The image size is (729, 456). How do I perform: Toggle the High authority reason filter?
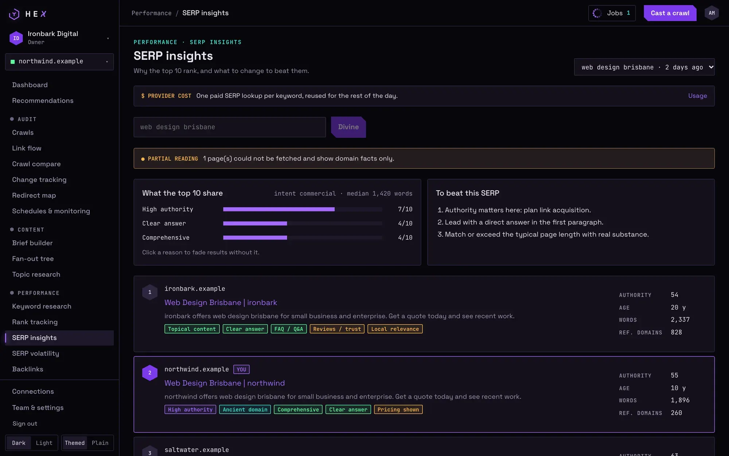tap(277, 209)
